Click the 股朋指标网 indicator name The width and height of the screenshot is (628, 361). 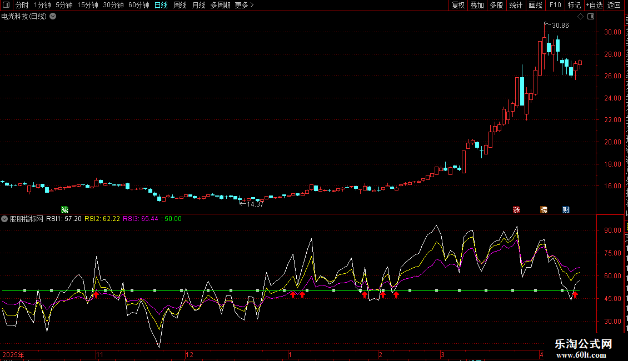tap(27, 219)
